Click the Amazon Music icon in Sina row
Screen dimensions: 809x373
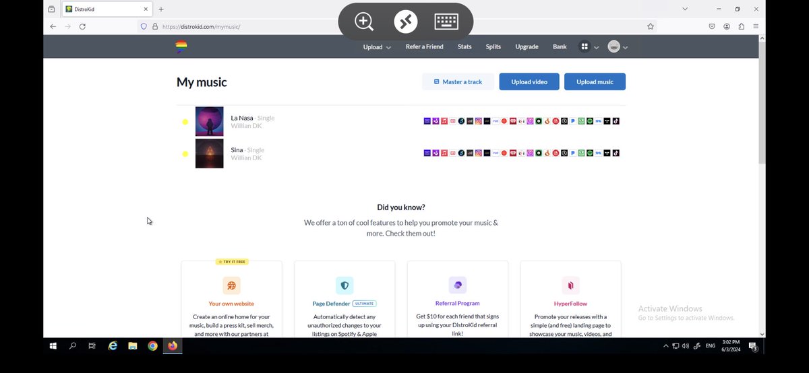click(427, 153)
